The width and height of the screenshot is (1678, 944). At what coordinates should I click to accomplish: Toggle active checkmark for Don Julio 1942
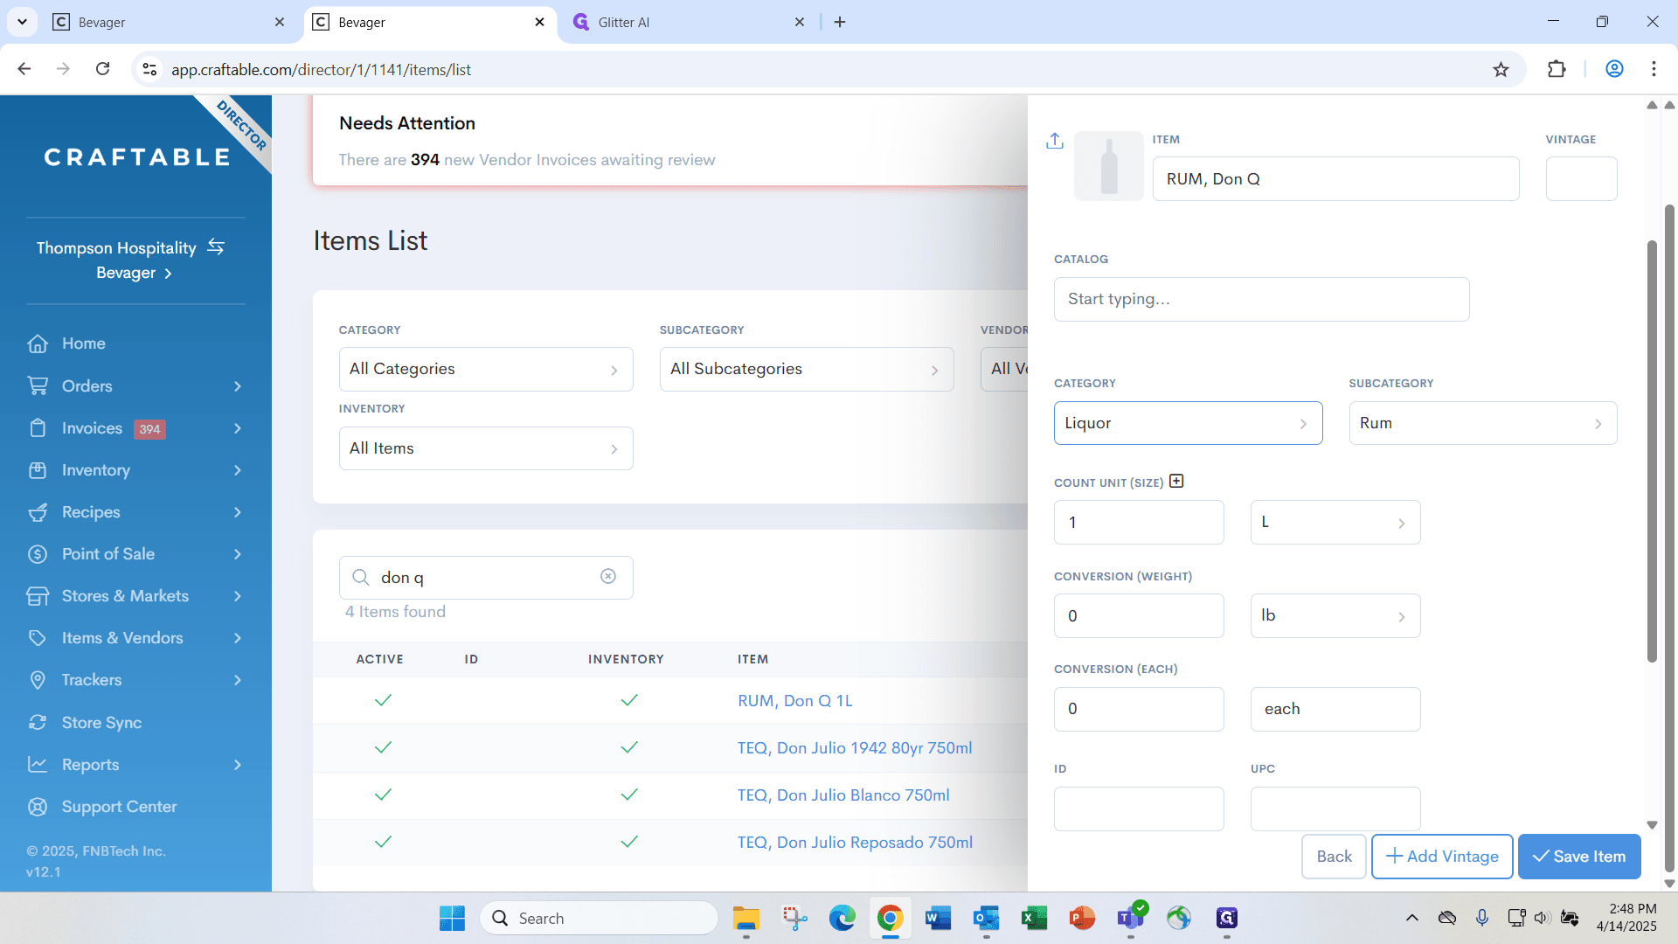click(x=383, y=747)
